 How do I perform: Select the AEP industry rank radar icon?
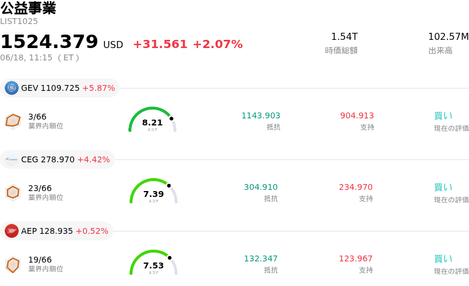(13, 264)
